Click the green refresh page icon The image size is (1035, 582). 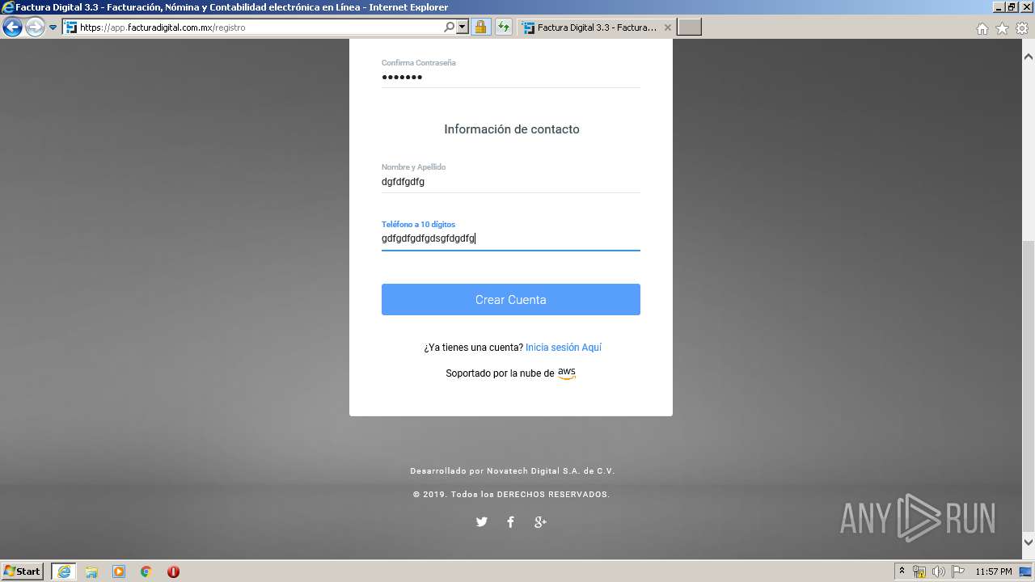tap(504, 27)
